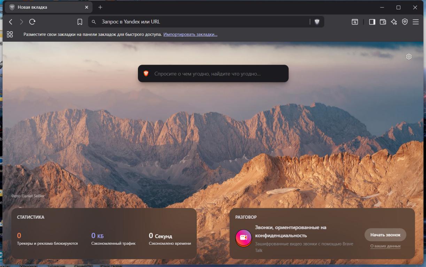Image resolution: width=426 pixels, height=267 pixels.
Task: Open the hamburger main menu
Action: coord(416,22)
